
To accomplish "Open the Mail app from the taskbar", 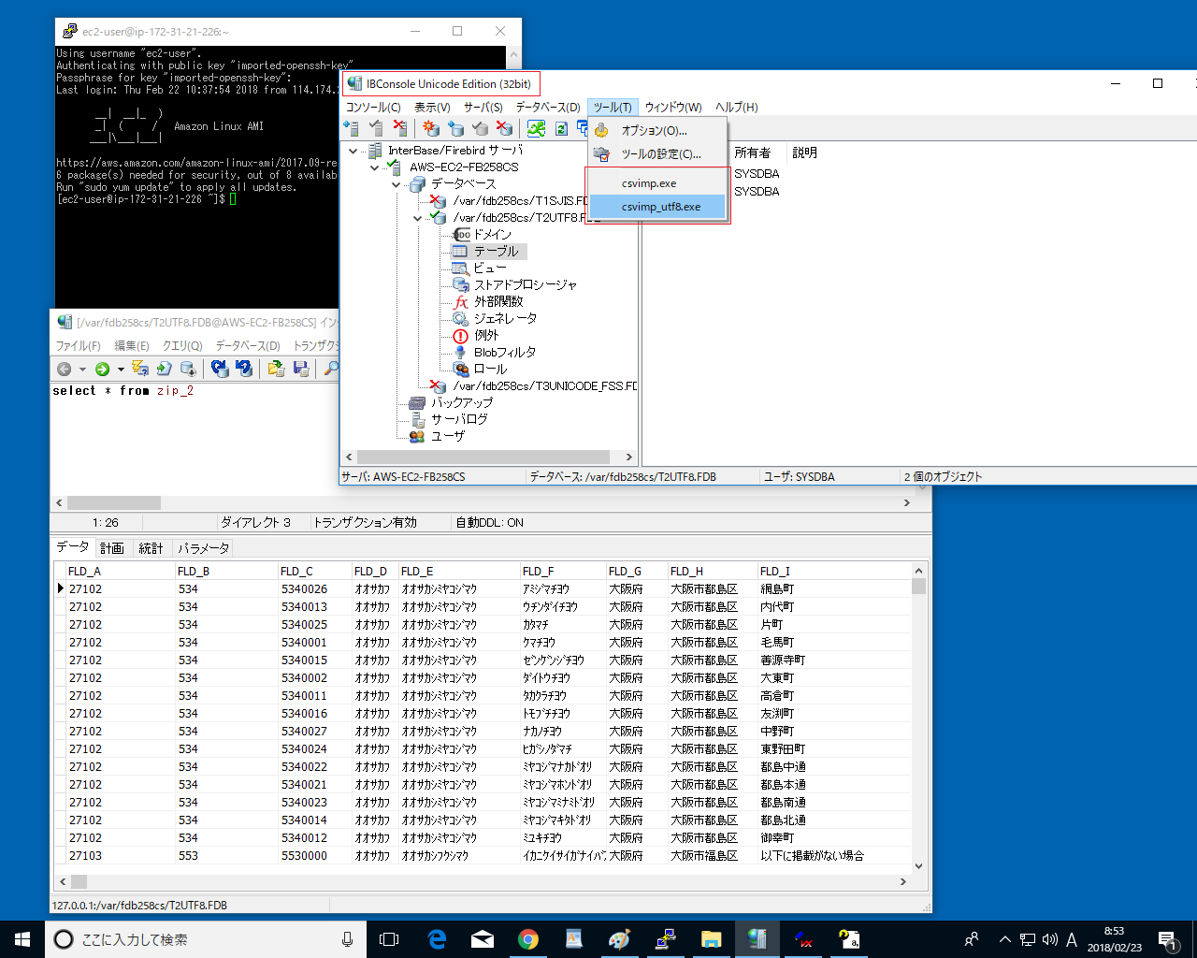I will click(x=483, y=939).
